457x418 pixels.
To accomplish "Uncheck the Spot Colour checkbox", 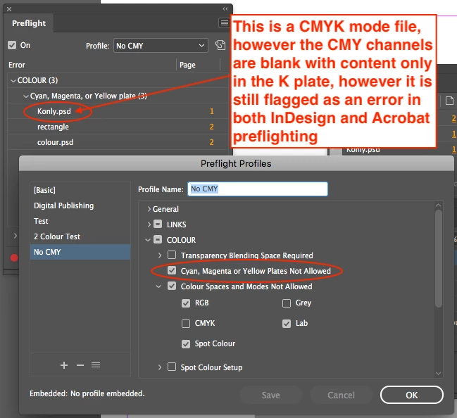I will pyautogui.click(x=186, y=344).
